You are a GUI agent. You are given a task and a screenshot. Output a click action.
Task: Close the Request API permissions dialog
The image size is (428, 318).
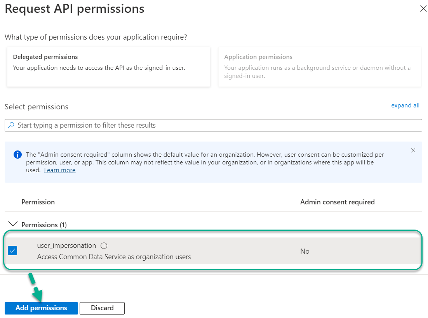(x=423, y=9)
